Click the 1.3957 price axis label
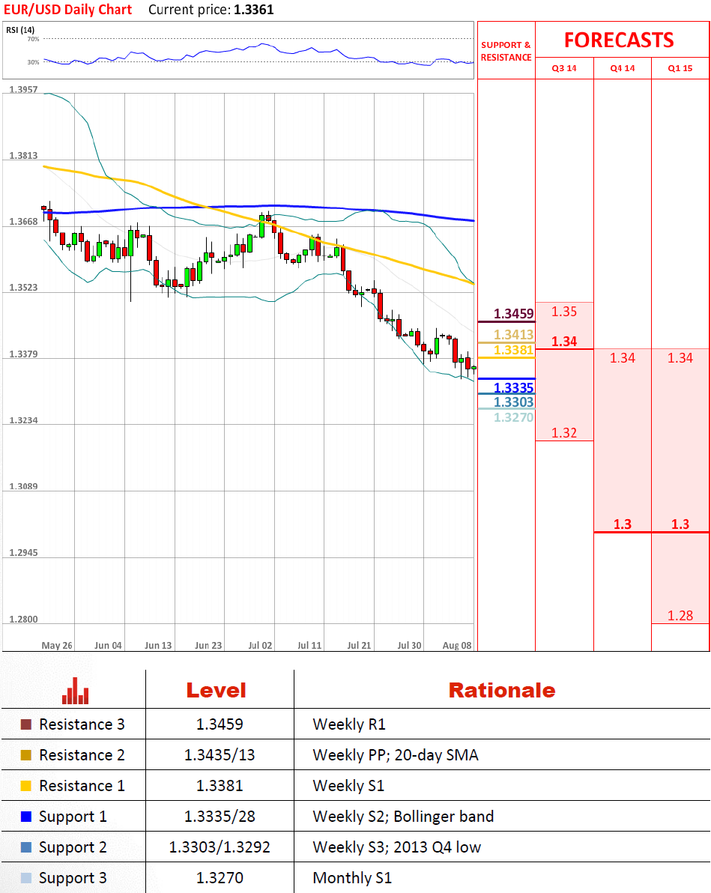The image size is (711, 893). (23, 89)
